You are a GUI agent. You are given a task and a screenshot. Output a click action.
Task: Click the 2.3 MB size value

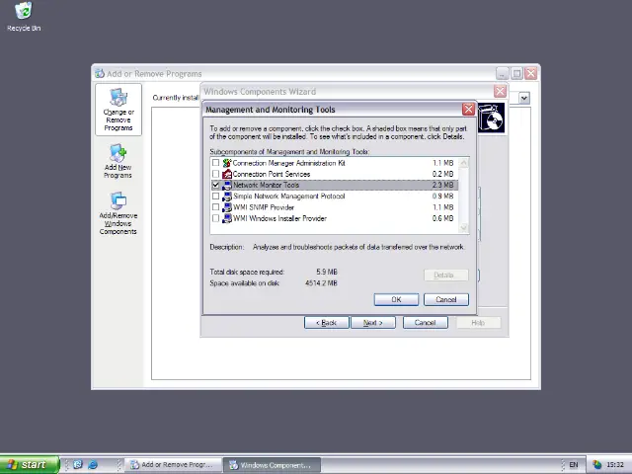click(443, 185)
